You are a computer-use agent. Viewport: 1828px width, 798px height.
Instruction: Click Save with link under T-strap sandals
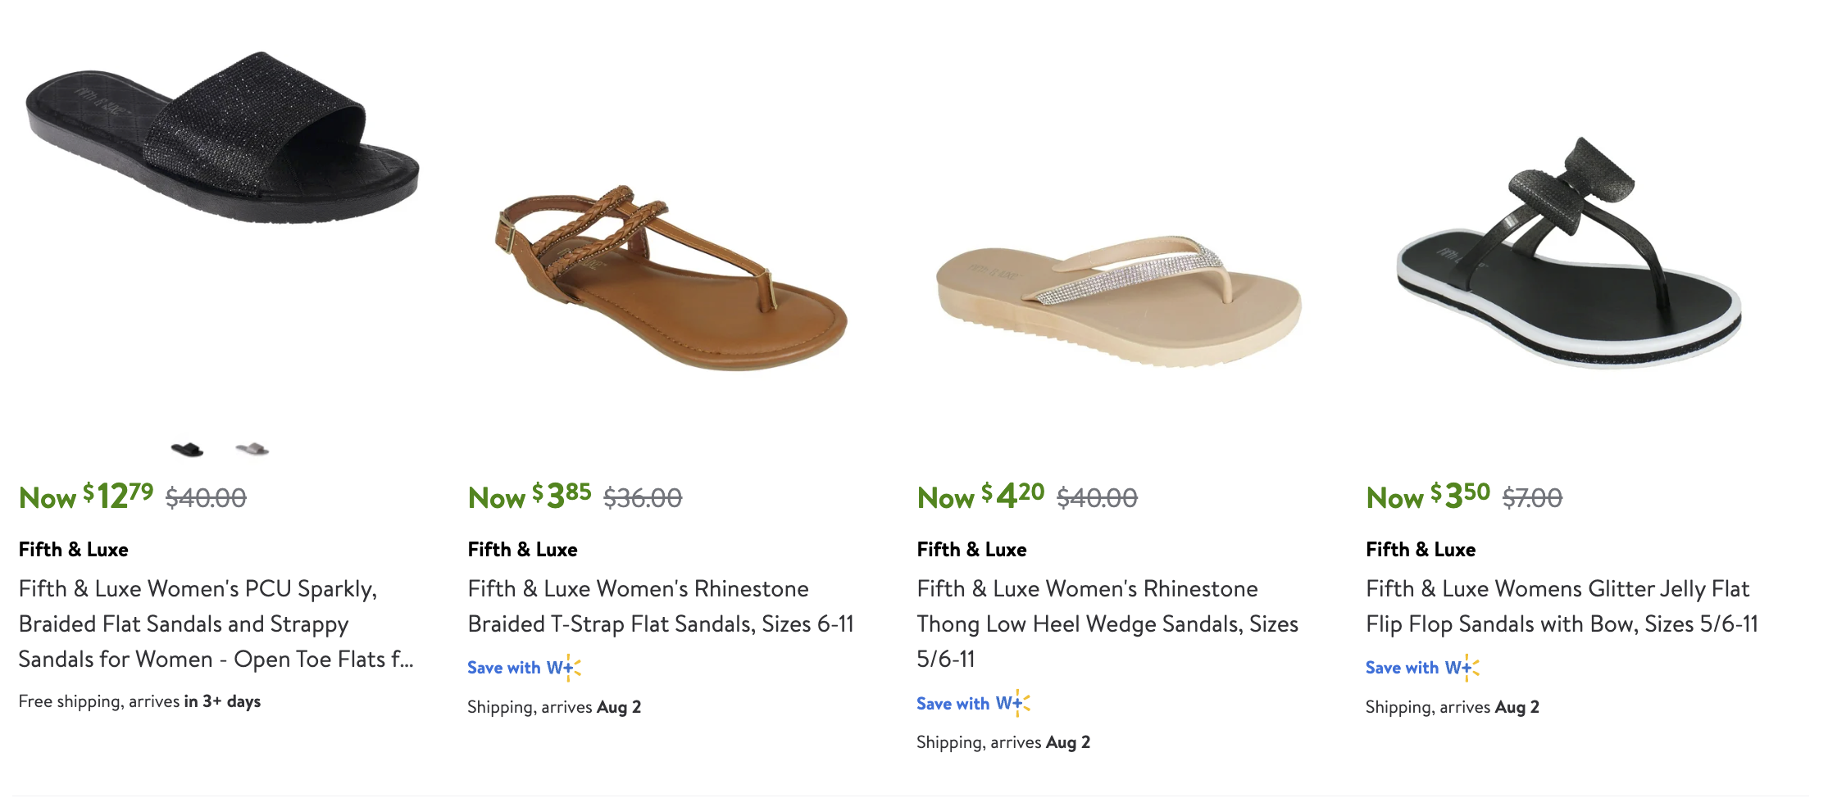[504, 668]
